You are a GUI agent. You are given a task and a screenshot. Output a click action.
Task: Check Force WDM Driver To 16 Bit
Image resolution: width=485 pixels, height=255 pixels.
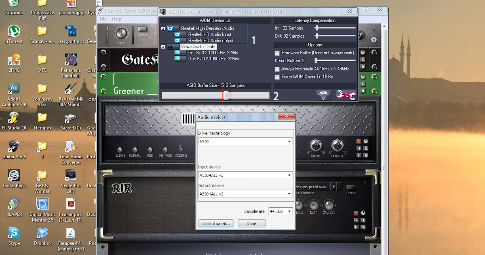(277, 77)
